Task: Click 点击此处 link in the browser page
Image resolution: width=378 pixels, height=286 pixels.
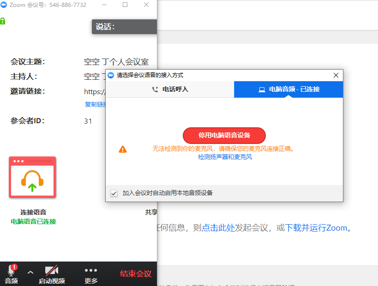Action: (x=218, y=228)
